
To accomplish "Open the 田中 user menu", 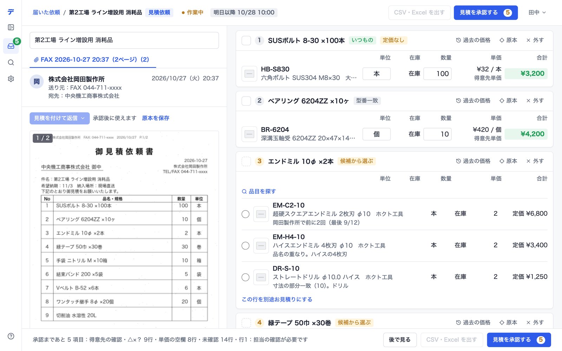I will (537, 13).
